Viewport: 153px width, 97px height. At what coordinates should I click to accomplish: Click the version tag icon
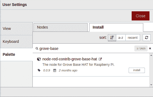click(x=39, y=70)
